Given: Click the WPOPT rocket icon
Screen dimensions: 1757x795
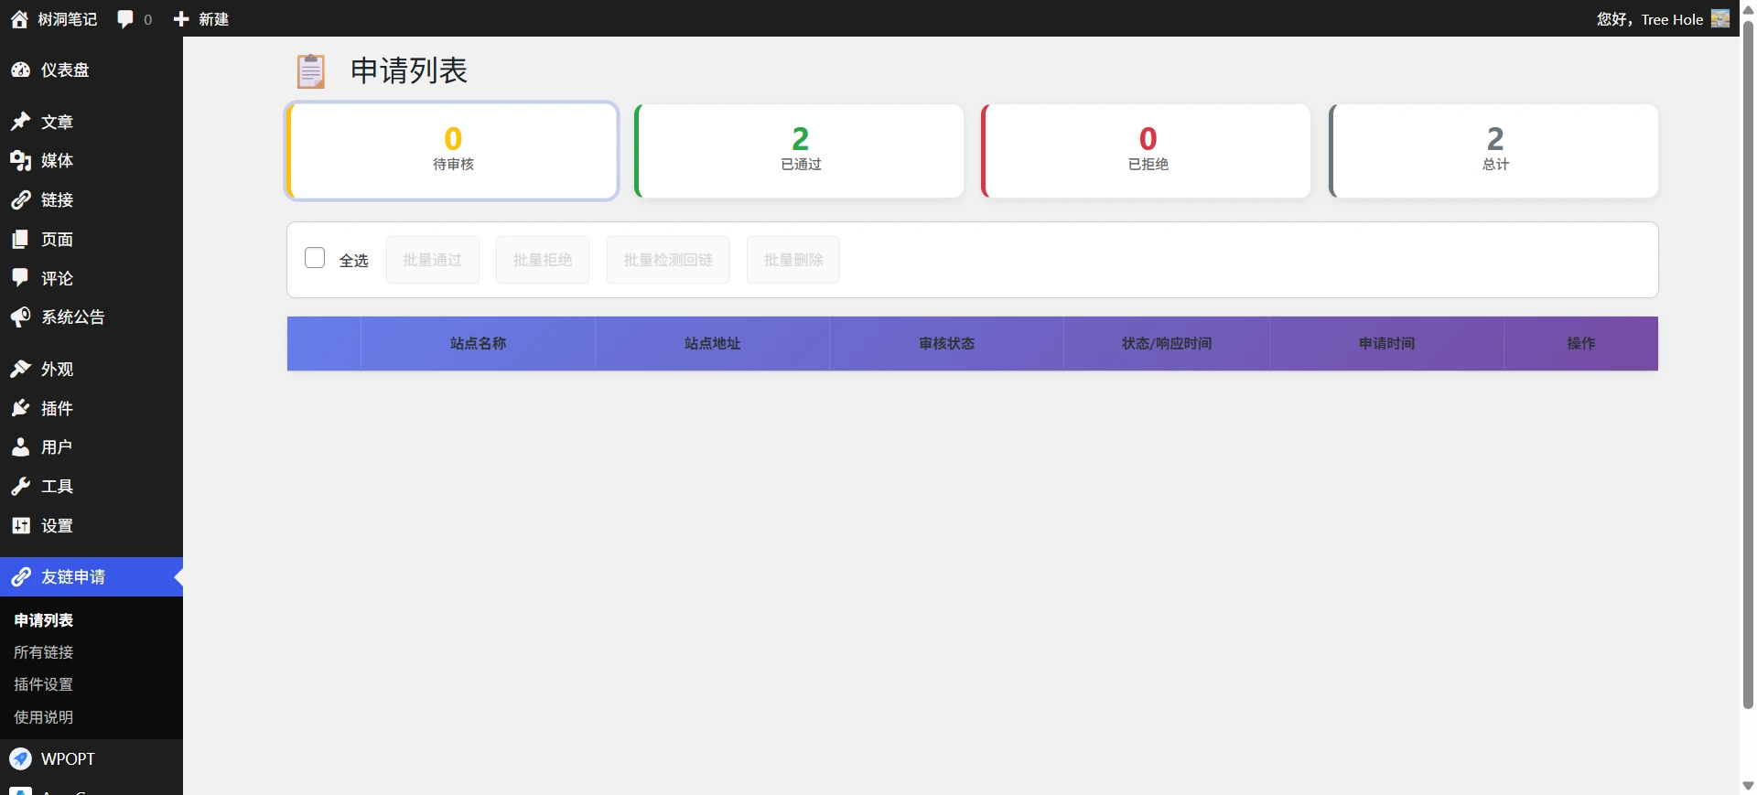Looking at the screenshot, I should point(20,759).
